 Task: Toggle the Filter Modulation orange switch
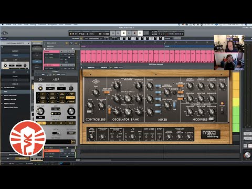pos(181,86)
